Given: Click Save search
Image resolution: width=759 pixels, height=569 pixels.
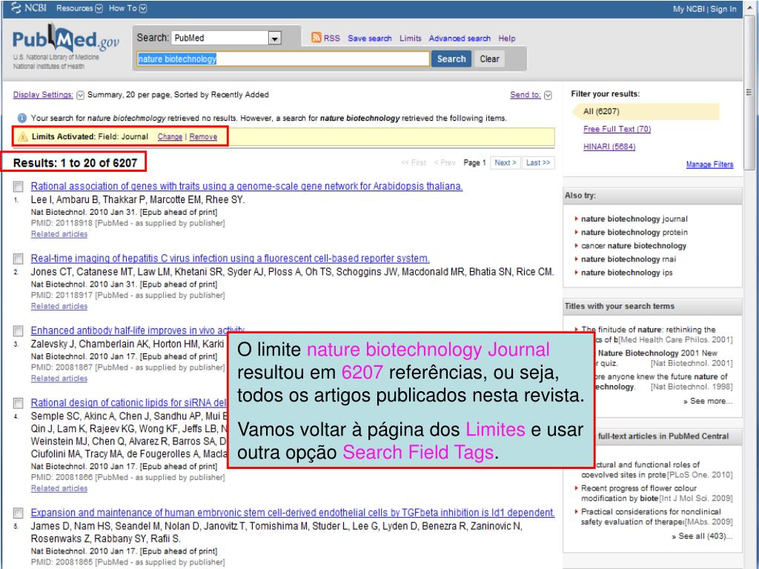Looking at the screenshot, I should [370, 39].
